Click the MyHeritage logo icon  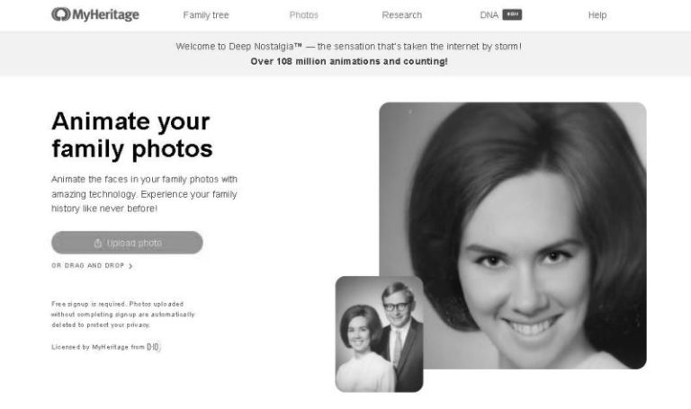61,14
